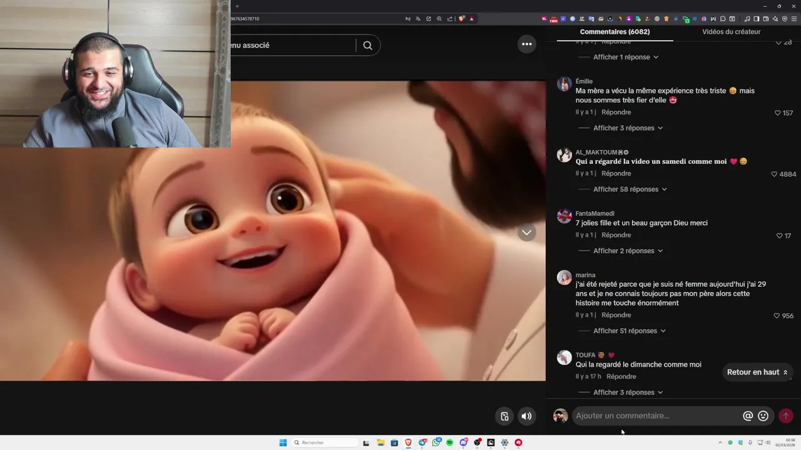801x450 pixels.
Task: Click the search magnifier icon
Action: [367, 45]
